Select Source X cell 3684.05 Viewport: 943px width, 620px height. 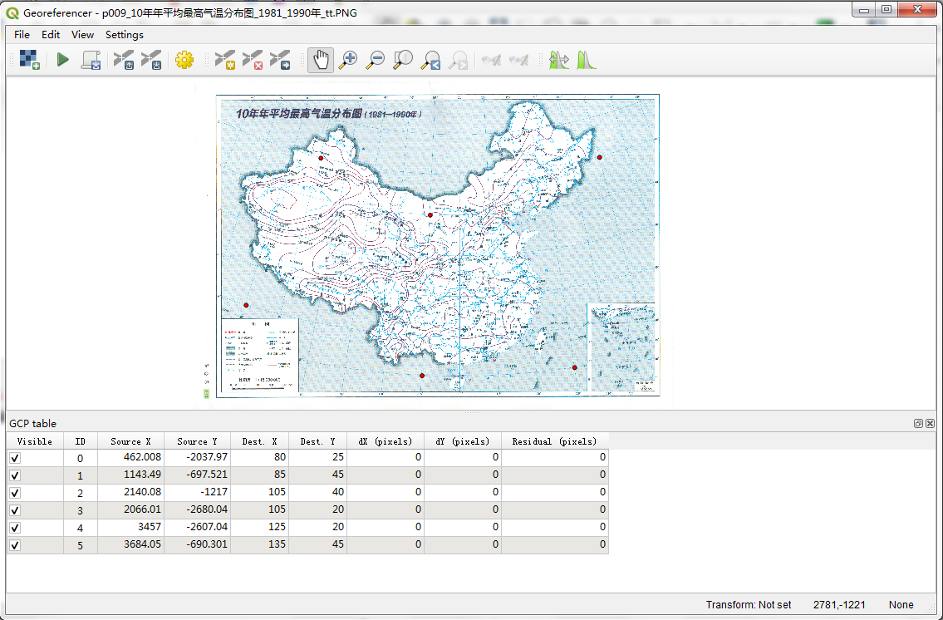click(x=130, y=545)
